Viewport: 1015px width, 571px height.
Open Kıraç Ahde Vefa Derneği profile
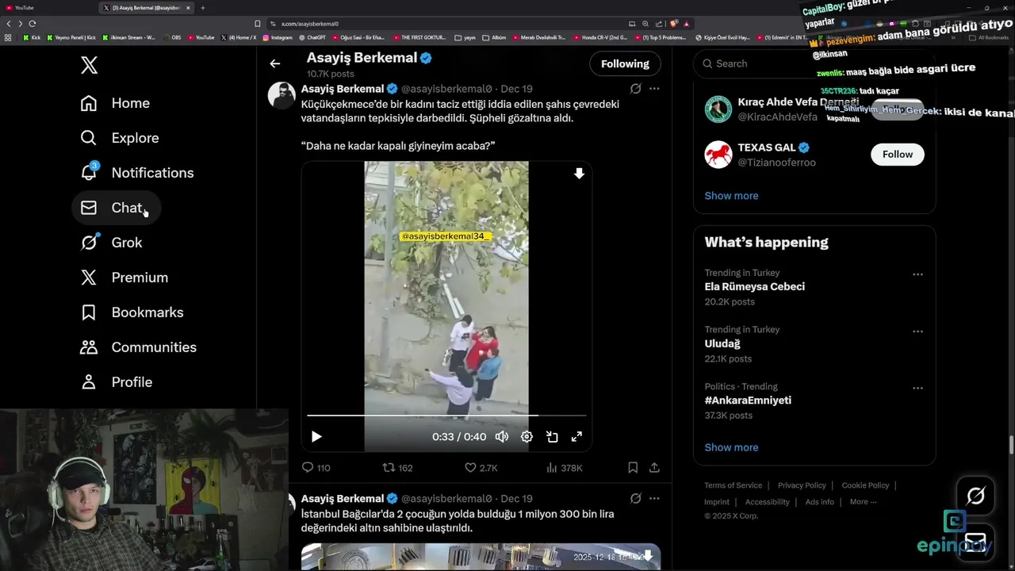pos(798,102)
